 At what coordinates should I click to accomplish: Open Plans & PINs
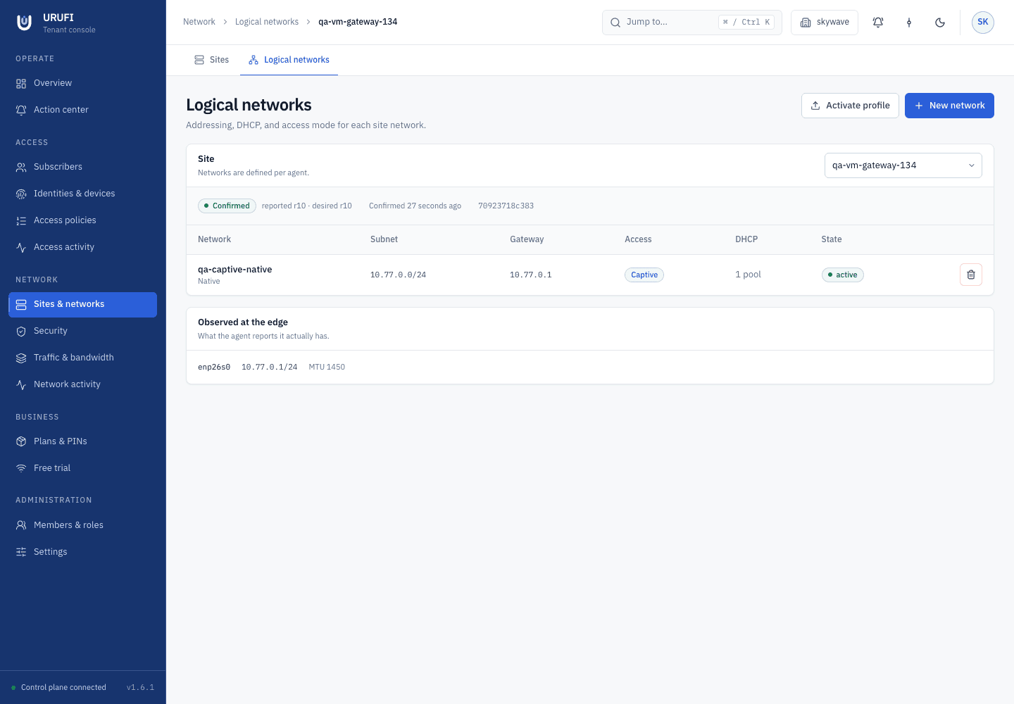point(82,441)
